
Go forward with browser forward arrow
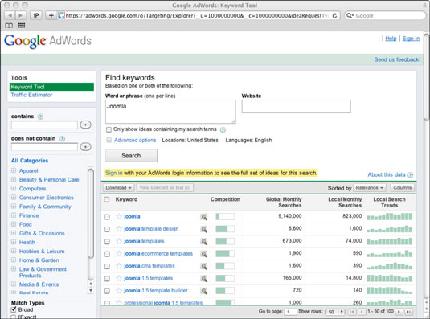[21, 15]
